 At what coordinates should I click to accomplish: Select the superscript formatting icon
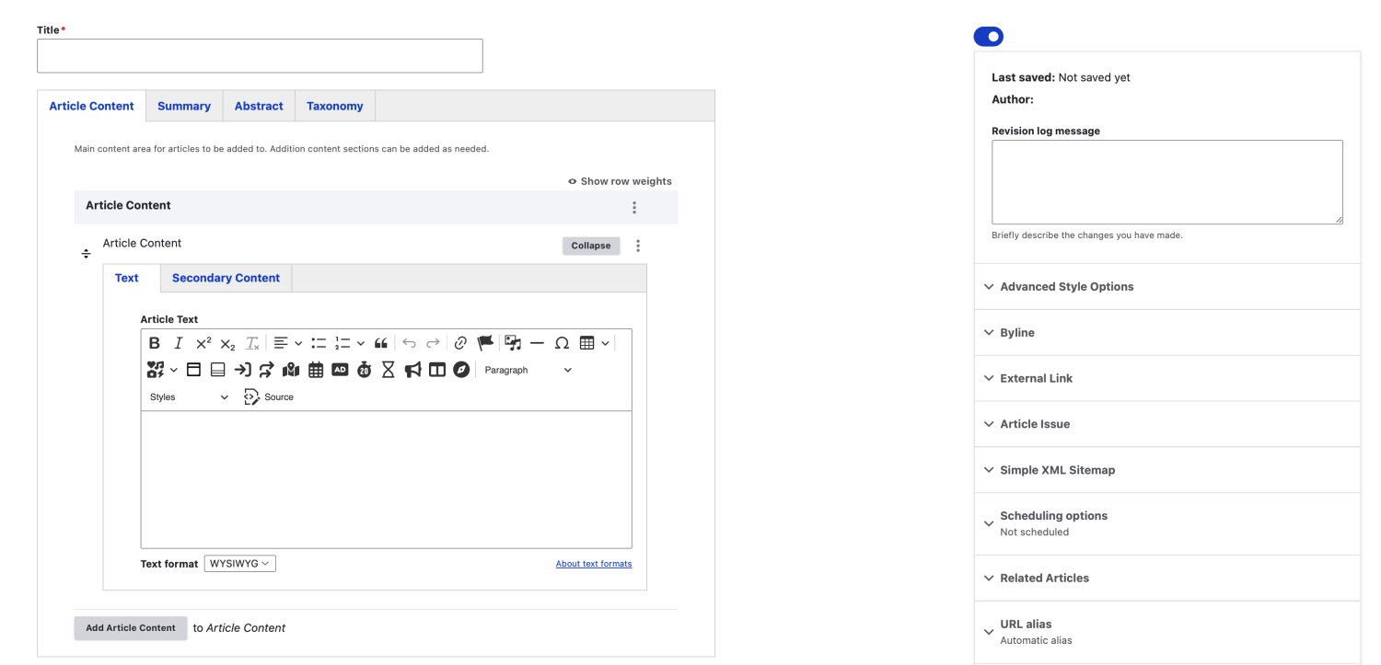point(202,342)
